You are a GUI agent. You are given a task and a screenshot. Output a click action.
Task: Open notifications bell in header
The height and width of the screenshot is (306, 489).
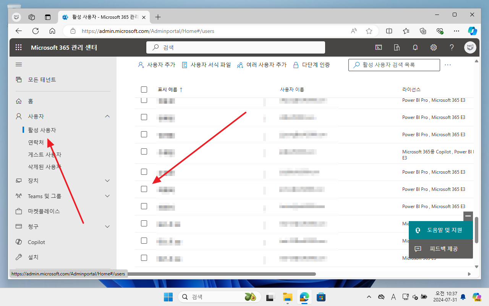tap(415, 47)
